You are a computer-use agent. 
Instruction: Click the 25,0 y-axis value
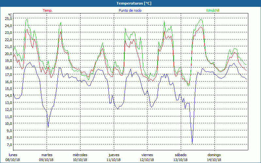tap(8, 19)
